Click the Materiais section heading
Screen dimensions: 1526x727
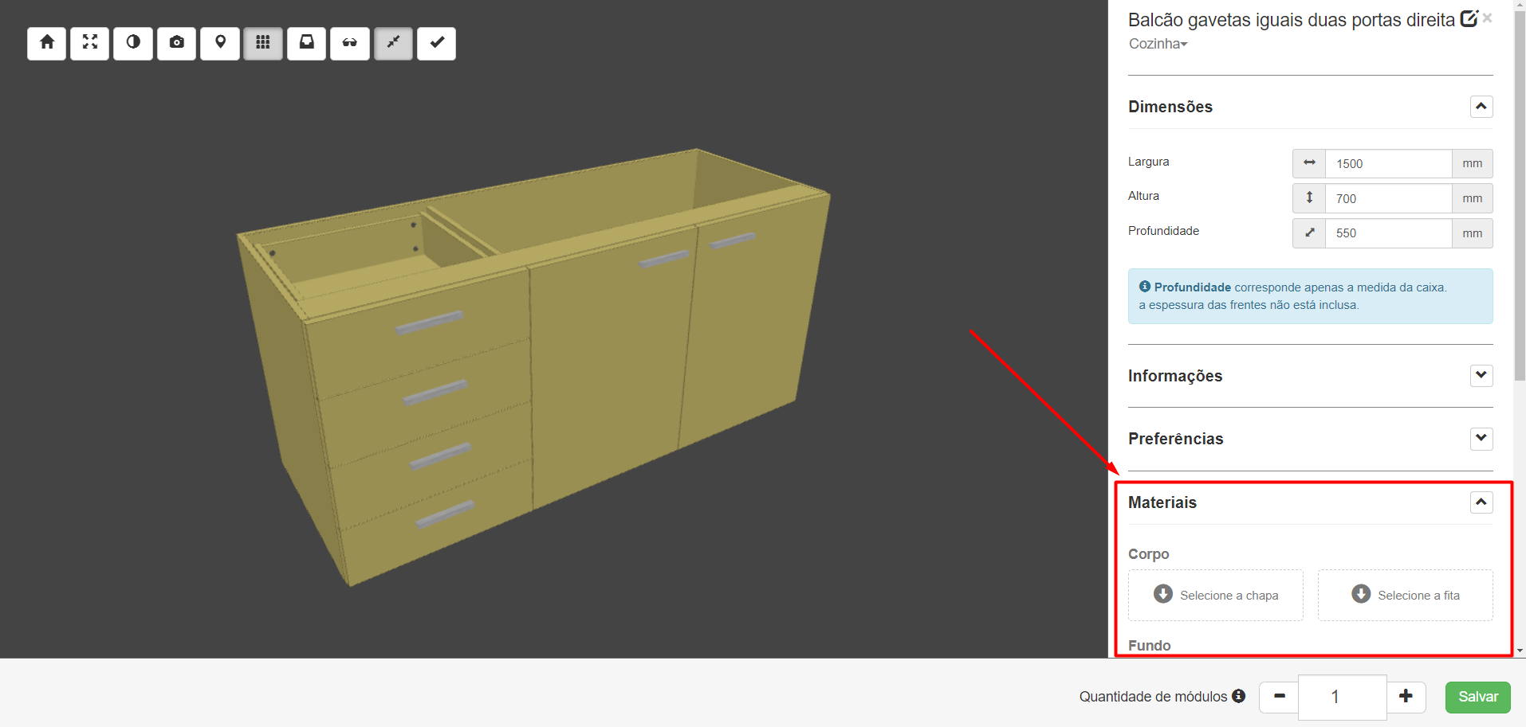tap(1162, 502)
